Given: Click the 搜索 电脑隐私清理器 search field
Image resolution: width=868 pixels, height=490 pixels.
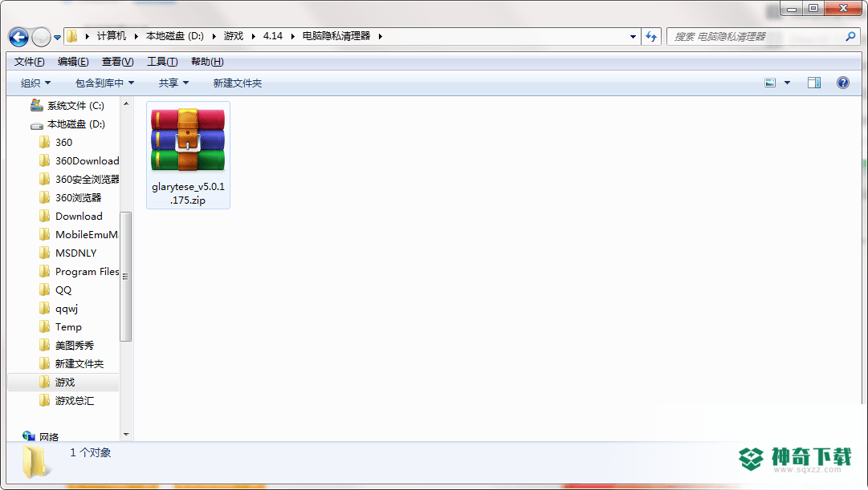Looking at the screenshot, I should coord(756,37).
